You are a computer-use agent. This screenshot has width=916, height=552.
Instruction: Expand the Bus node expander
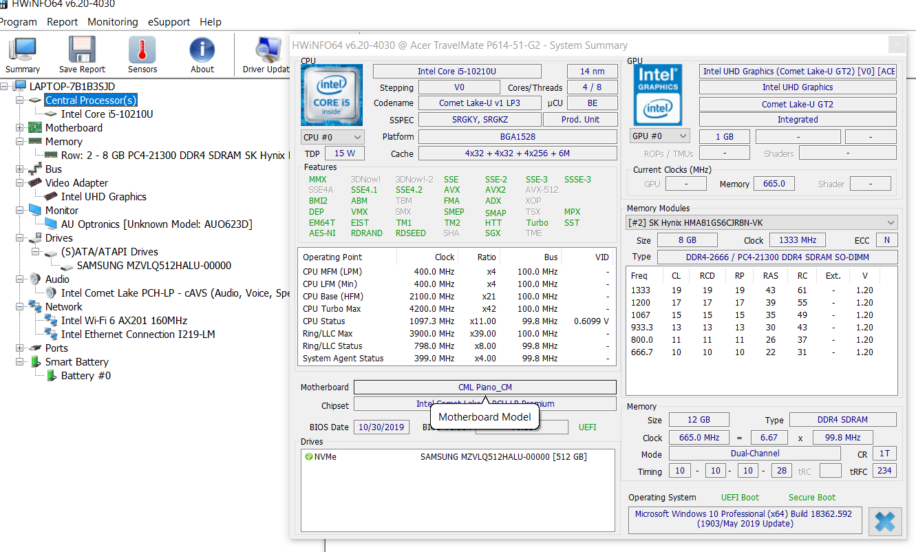20,169
